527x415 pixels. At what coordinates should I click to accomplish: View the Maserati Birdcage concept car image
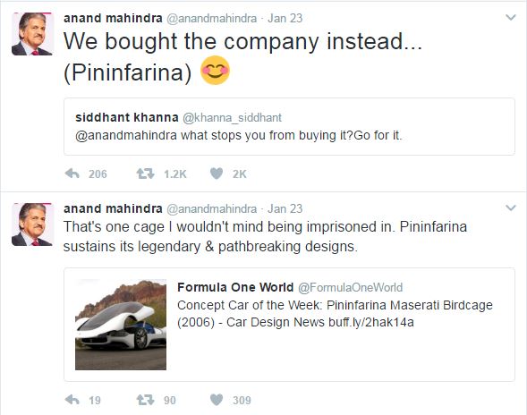pyautogui.click(x=121, y=325)
